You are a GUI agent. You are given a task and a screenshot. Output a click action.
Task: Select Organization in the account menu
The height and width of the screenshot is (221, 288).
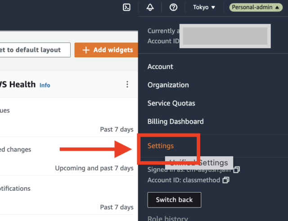pos(168,85)
